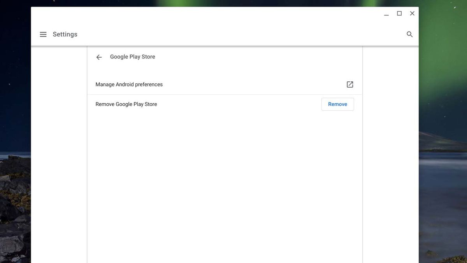Image resolution: width=467 pixels, height=263 pixels.
Task: Click the hamburger icon next to Settings
Action: point(43,34)
